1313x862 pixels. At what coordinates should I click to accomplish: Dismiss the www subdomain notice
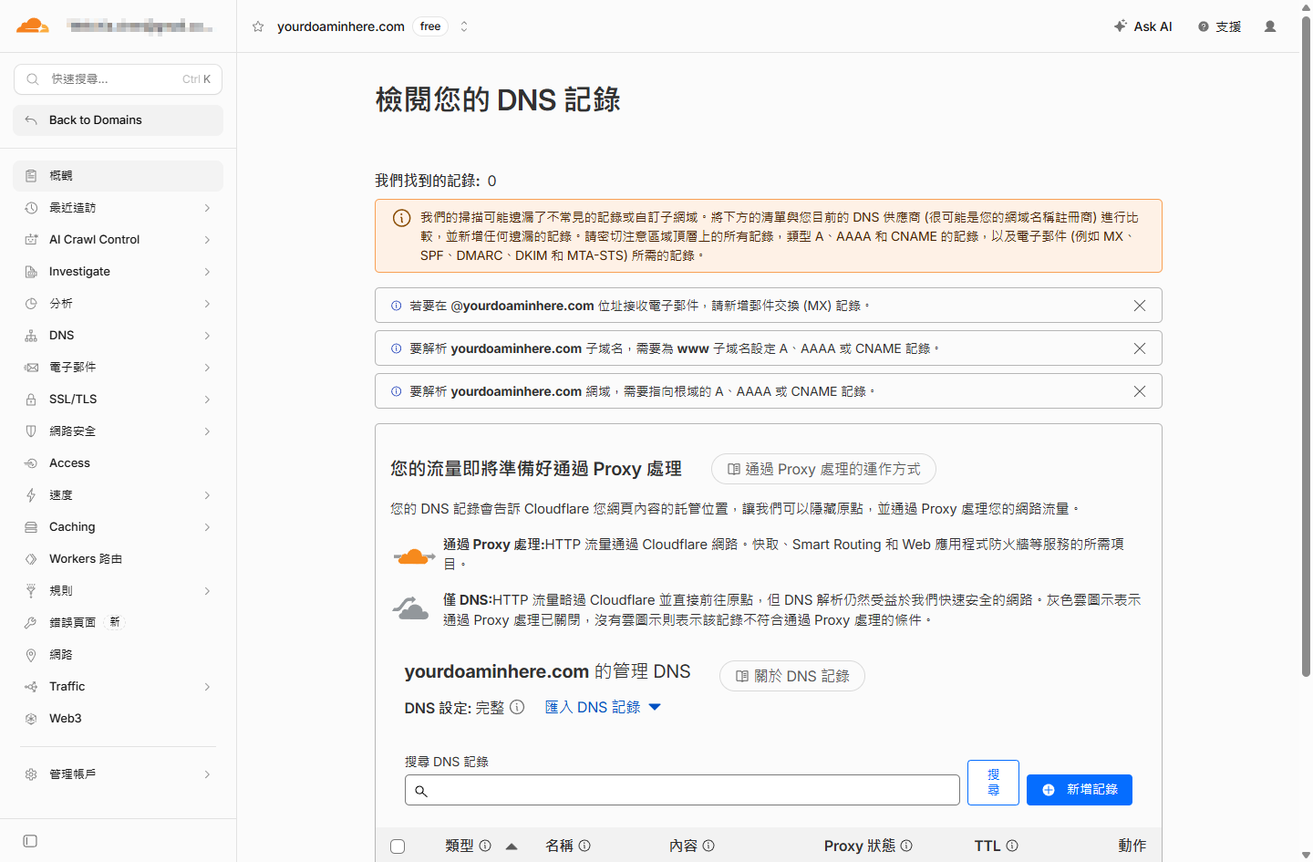click(x=1140, y=348)
